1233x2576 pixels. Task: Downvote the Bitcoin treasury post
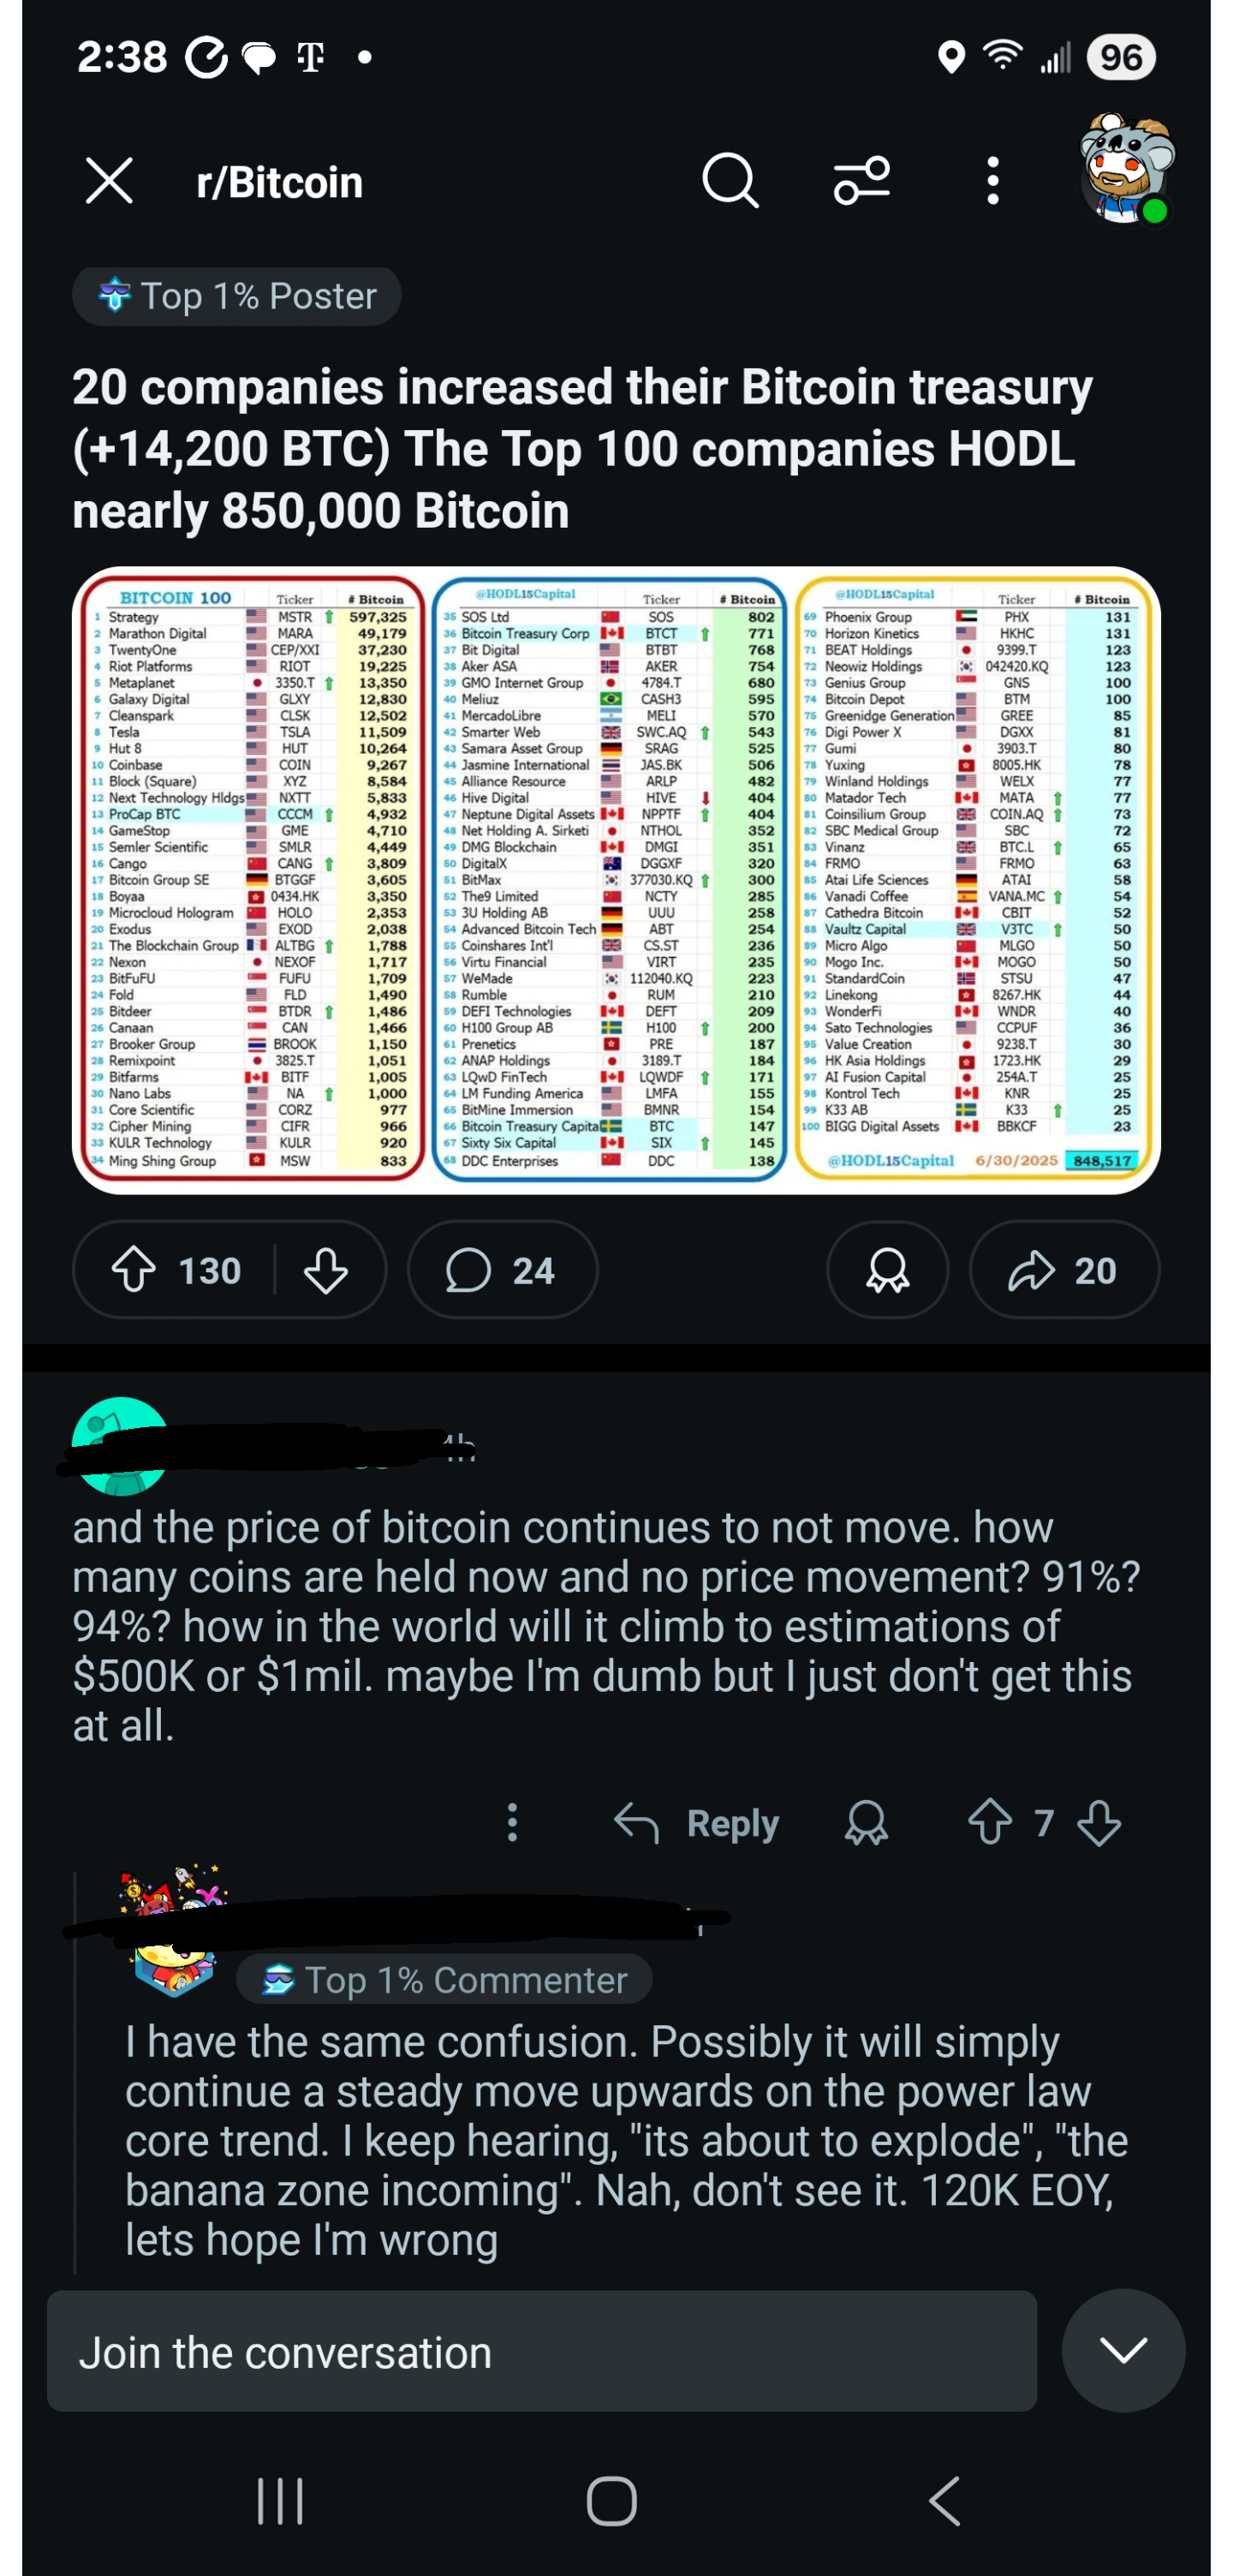click(x=325, y=1270)
